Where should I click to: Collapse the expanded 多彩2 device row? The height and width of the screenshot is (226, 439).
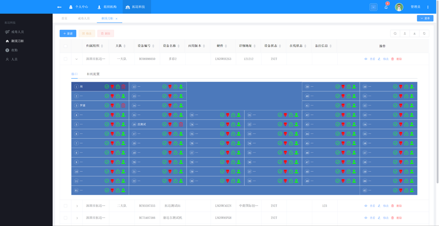coord(77,59)
